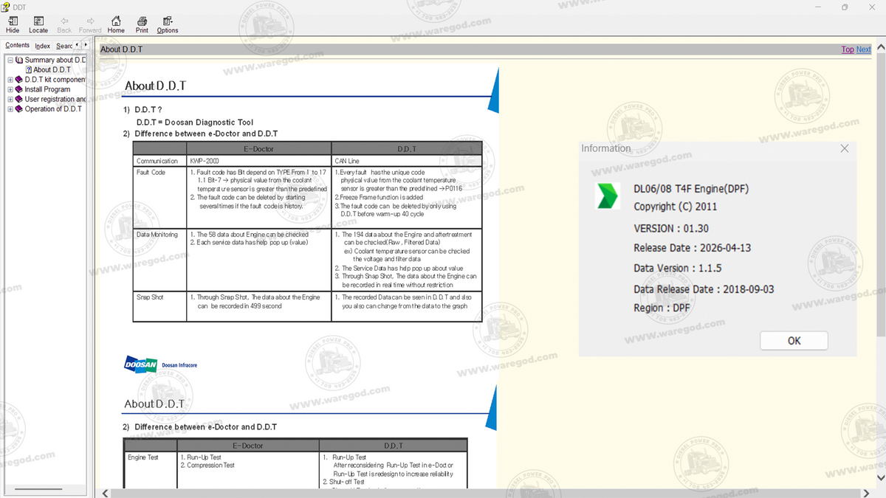Screen dimensions: 886x498
Task: Click 'D.D.T = Doosan Diagnostic Tool' text
Action: tap(195, 122)
